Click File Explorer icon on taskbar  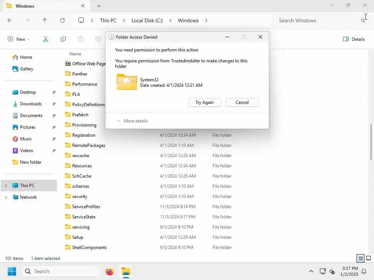[126, 271]
